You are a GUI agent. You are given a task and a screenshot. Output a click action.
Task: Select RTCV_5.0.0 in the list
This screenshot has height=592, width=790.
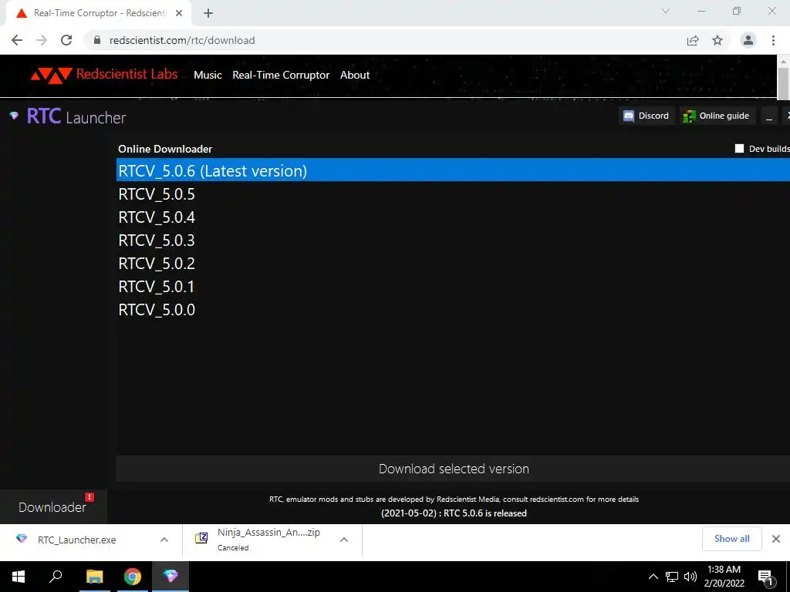tap(453, 310)
